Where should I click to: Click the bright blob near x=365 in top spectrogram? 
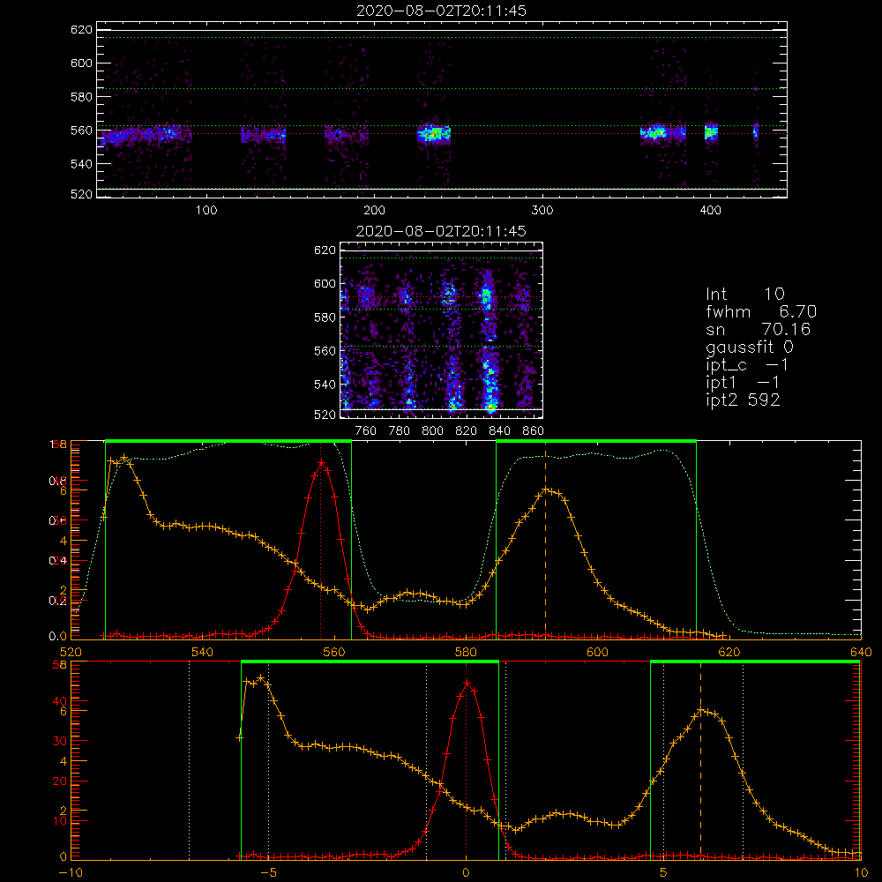[654, 133]
